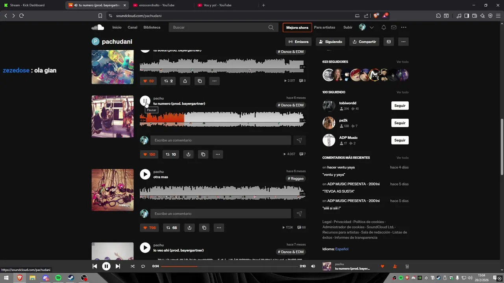The height and width of the screenshot is (283, 504).
Task: Repost otra mas with 68 reposts
Action: click(x=172, y=228)
